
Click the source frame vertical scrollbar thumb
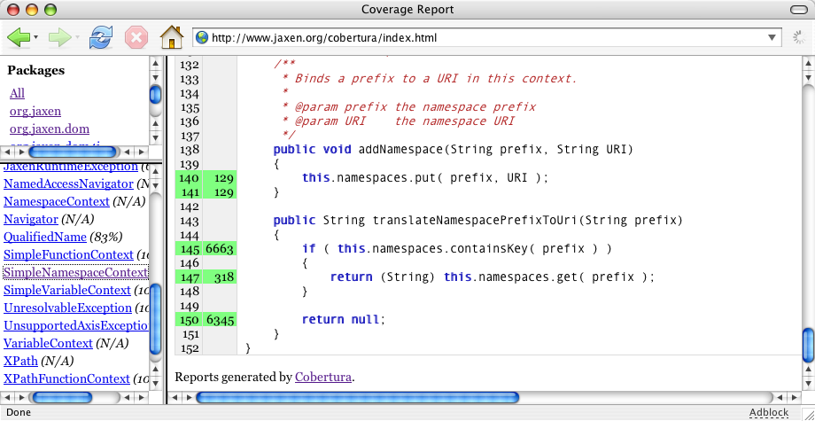coord(808,346)
